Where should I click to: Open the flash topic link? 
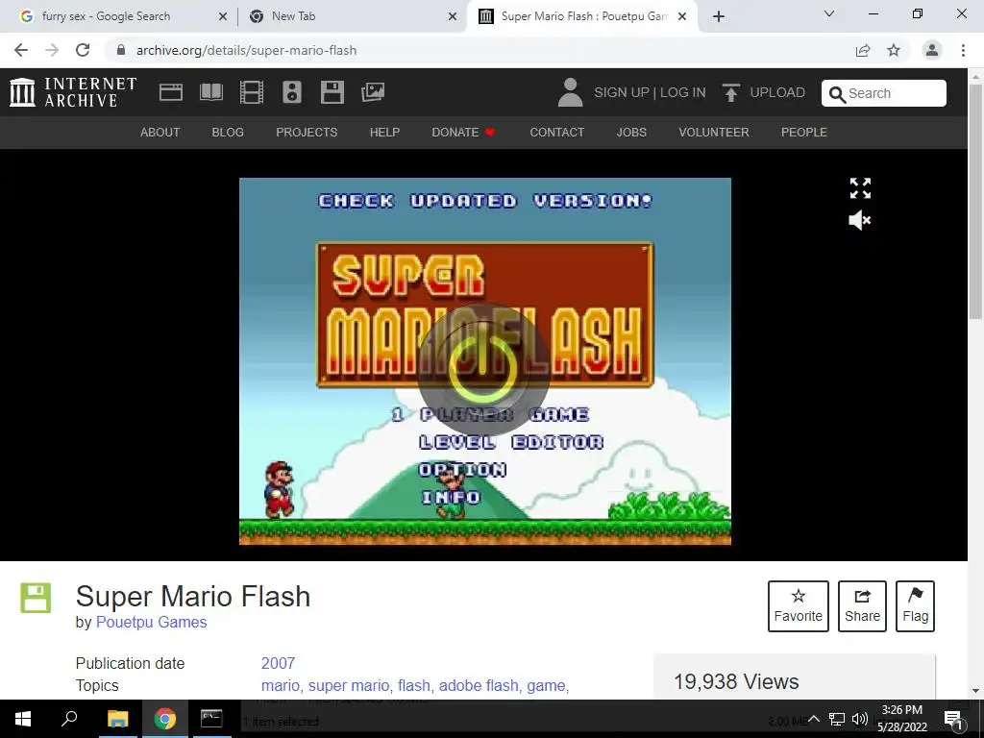[413, 685]
